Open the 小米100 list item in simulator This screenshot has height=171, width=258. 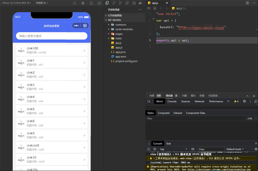[x=52, y=50]
